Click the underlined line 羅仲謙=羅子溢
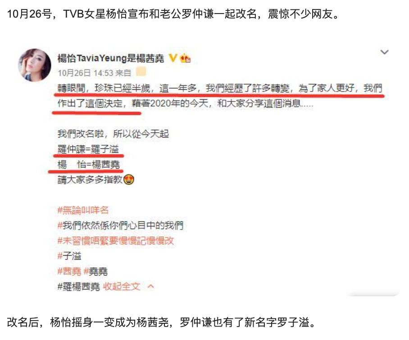The height and width of the screenshot is (340, 409). [x=88, y=149]
